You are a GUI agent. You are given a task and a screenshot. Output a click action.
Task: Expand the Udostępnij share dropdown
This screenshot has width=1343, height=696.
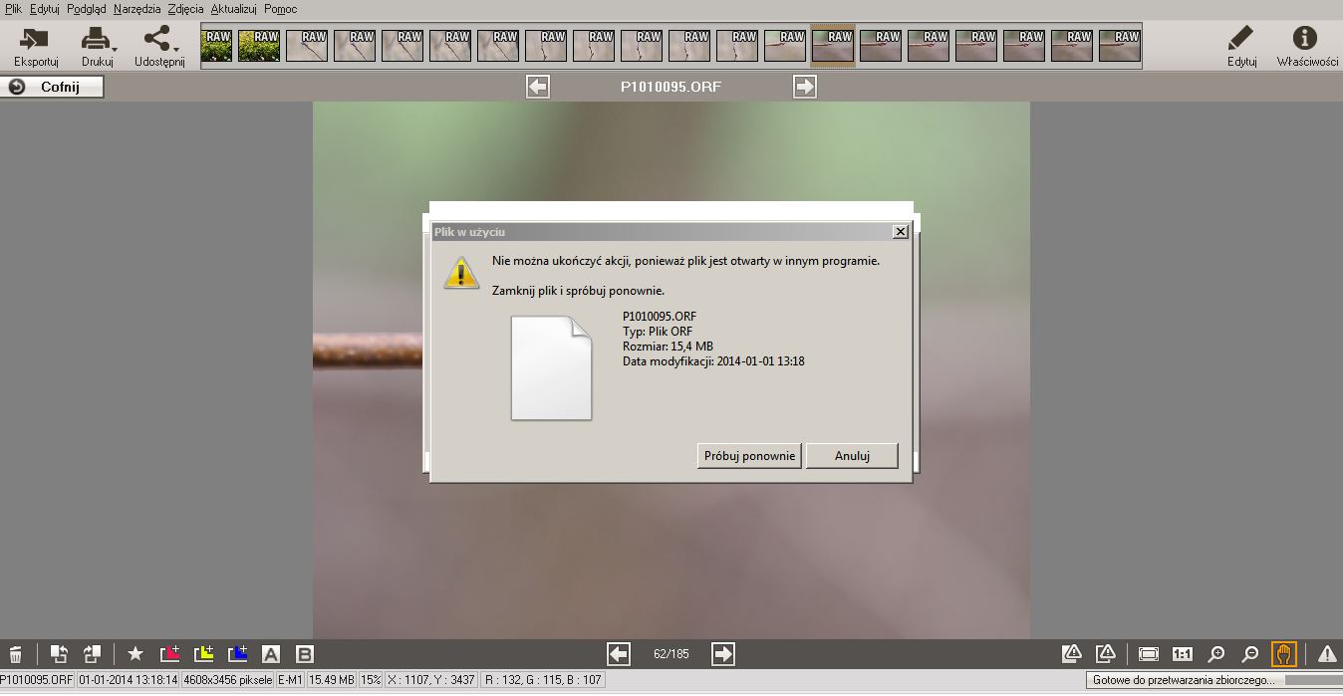pyautogui.click(x=159, y=46)
